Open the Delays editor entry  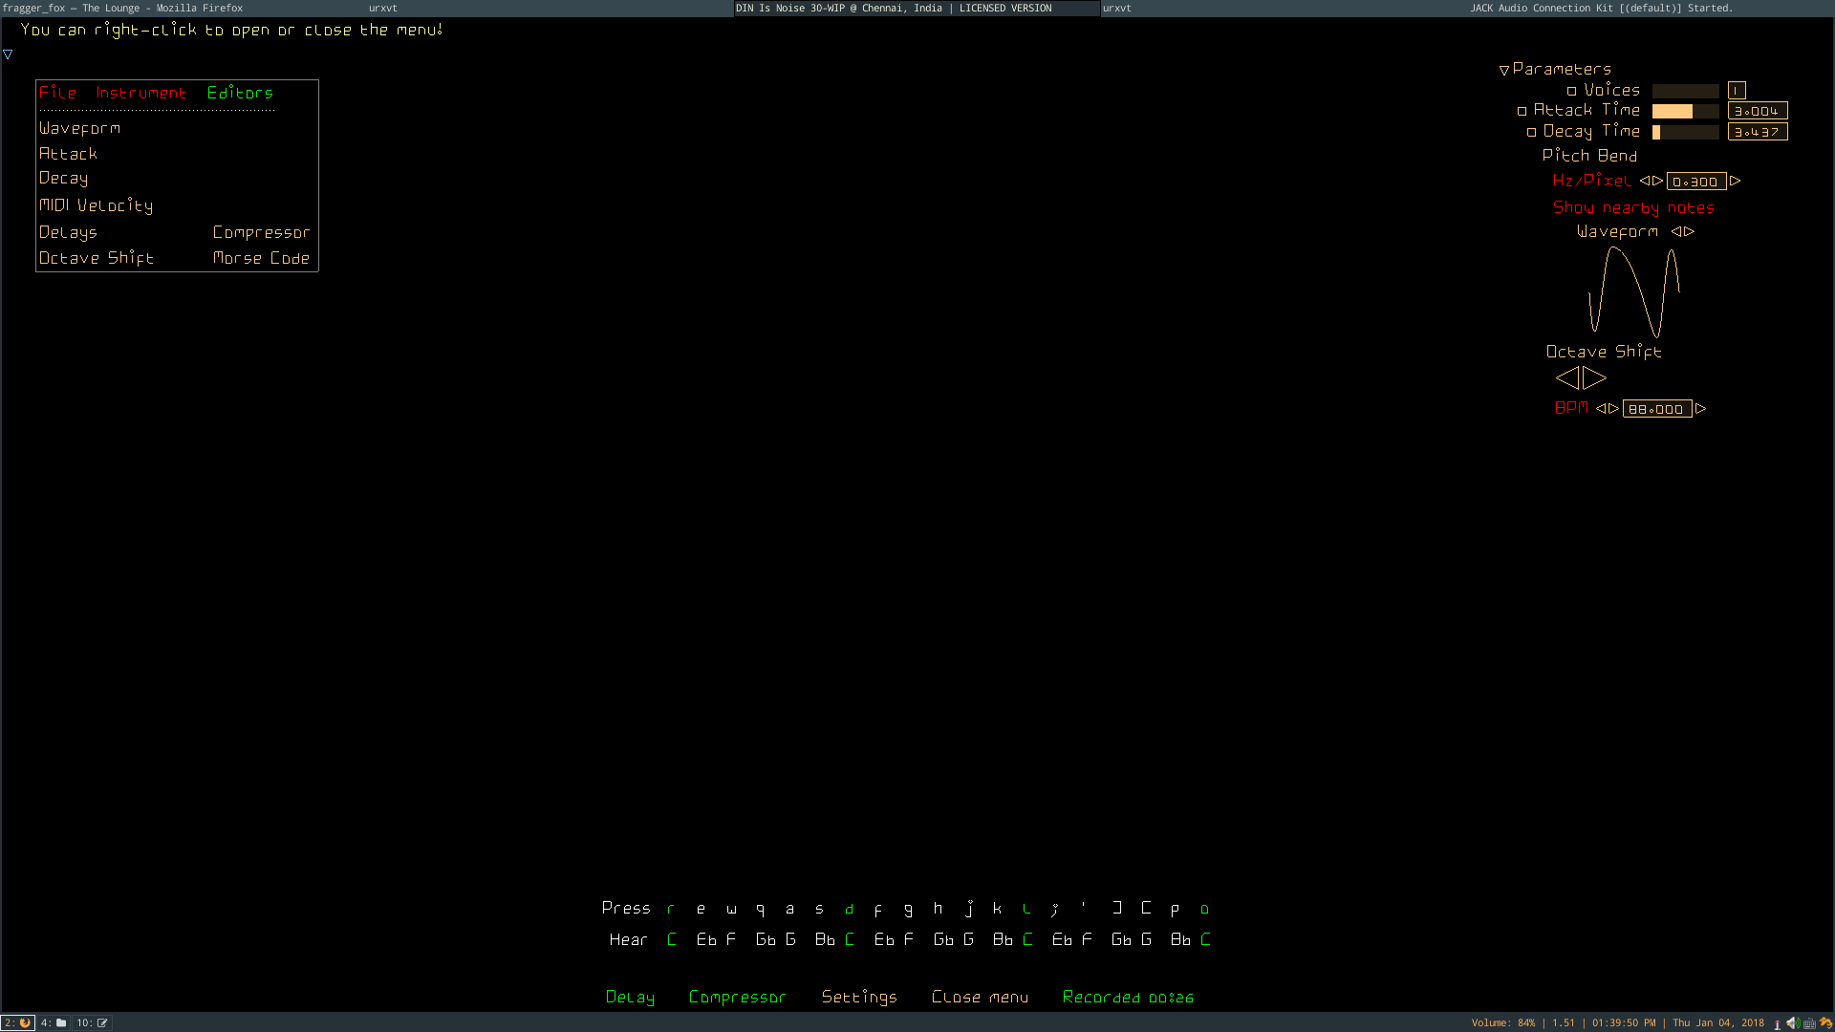click(68, 232)
